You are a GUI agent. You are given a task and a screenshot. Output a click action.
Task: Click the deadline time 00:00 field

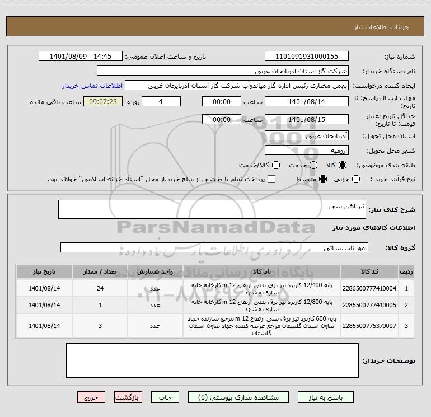(x=222, y=101)
